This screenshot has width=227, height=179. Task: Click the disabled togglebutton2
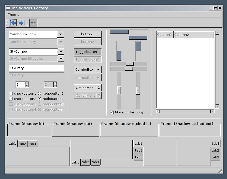pos(88,59)
